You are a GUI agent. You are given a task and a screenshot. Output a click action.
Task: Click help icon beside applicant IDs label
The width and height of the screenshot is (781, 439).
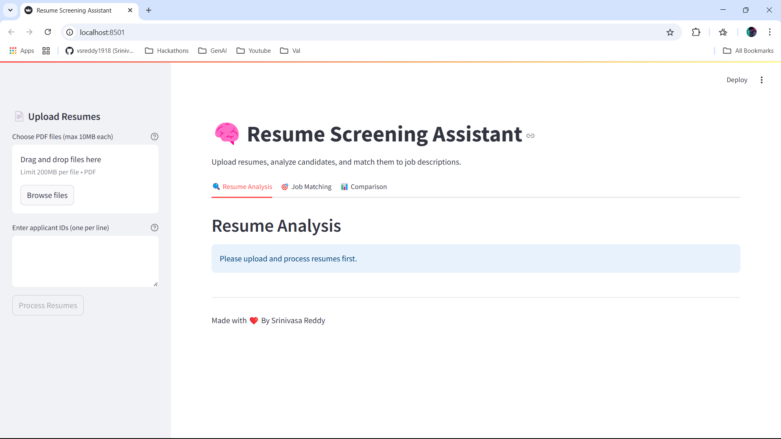tap(154, 228)
